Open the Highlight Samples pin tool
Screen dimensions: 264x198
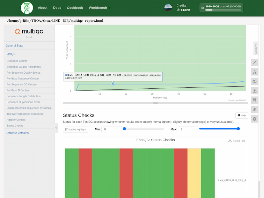pos(254,62)
